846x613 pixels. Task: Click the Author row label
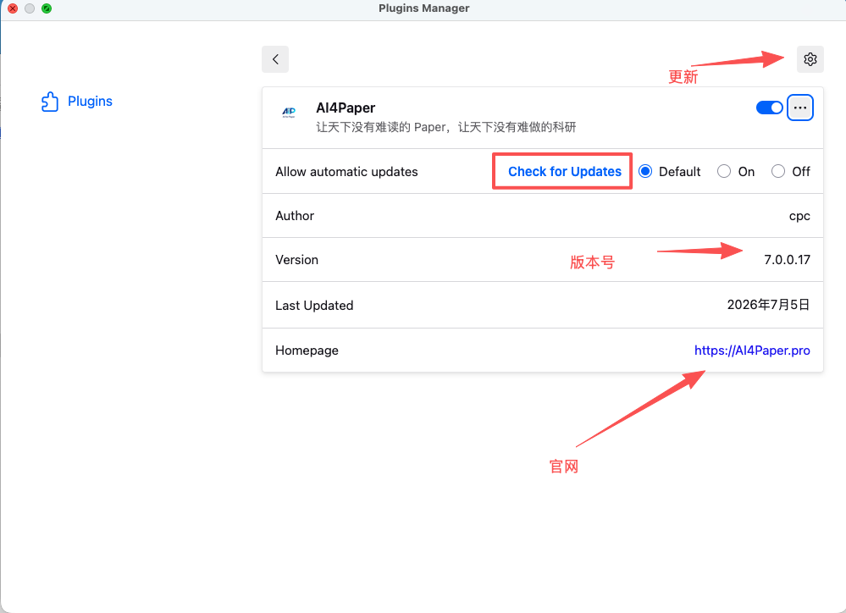point(295,216)
